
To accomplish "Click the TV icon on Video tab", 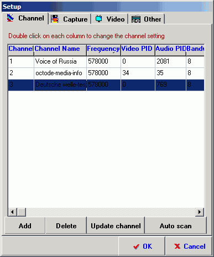I will pyautogui.click(x=99, y=19).
